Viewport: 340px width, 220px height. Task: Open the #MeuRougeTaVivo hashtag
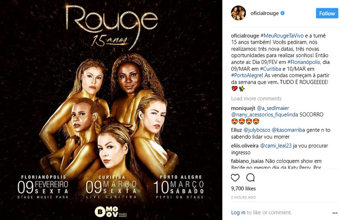(282, 36)
